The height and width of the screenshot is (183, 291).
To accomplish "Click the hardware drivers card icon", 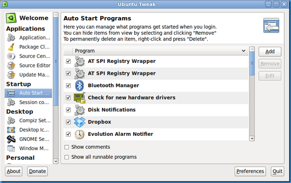I will tap(80, 98).
